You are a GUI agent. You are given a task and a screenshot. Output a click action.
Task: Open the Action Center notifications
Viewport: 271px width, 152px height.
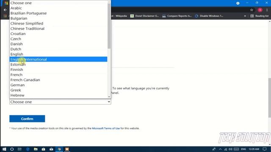(265, 149)
